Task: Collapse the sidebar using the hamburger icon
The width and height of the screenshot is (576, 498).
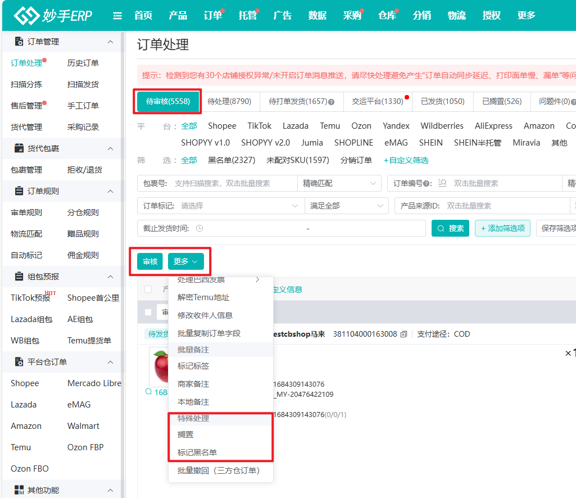Action: coord(117,15)
